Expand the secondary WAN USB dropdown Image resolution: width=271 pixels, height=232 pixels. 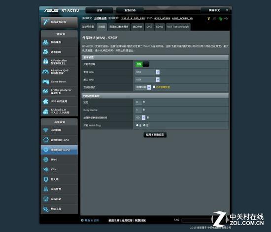147,79
